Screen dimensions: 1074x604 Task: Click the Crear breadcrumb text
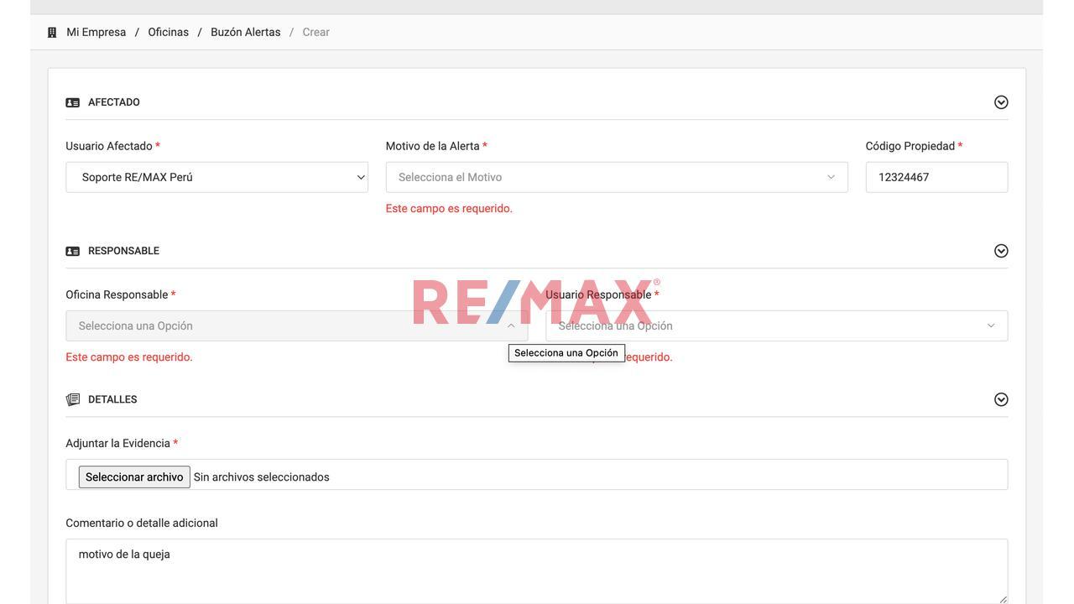click(316, 32)
